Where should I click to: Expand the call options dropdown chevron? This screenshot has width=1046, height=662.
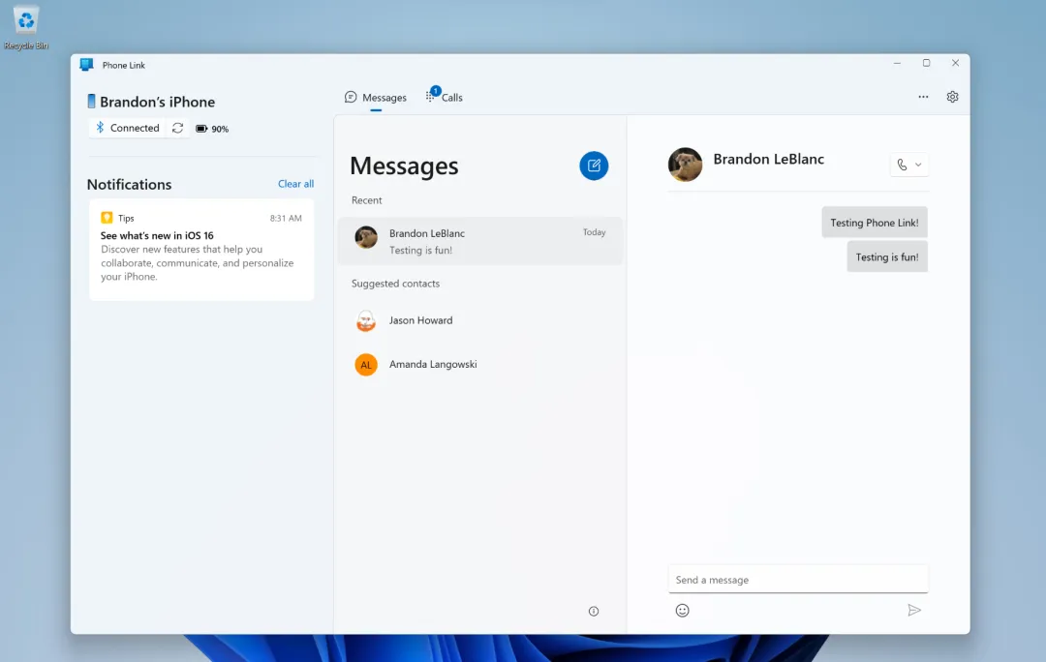(x=918, y=165)
